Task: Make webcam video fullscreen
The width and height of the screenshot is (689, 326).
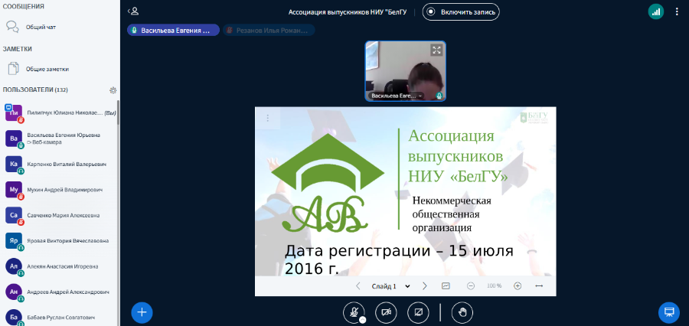Action: tap(436, 50)
